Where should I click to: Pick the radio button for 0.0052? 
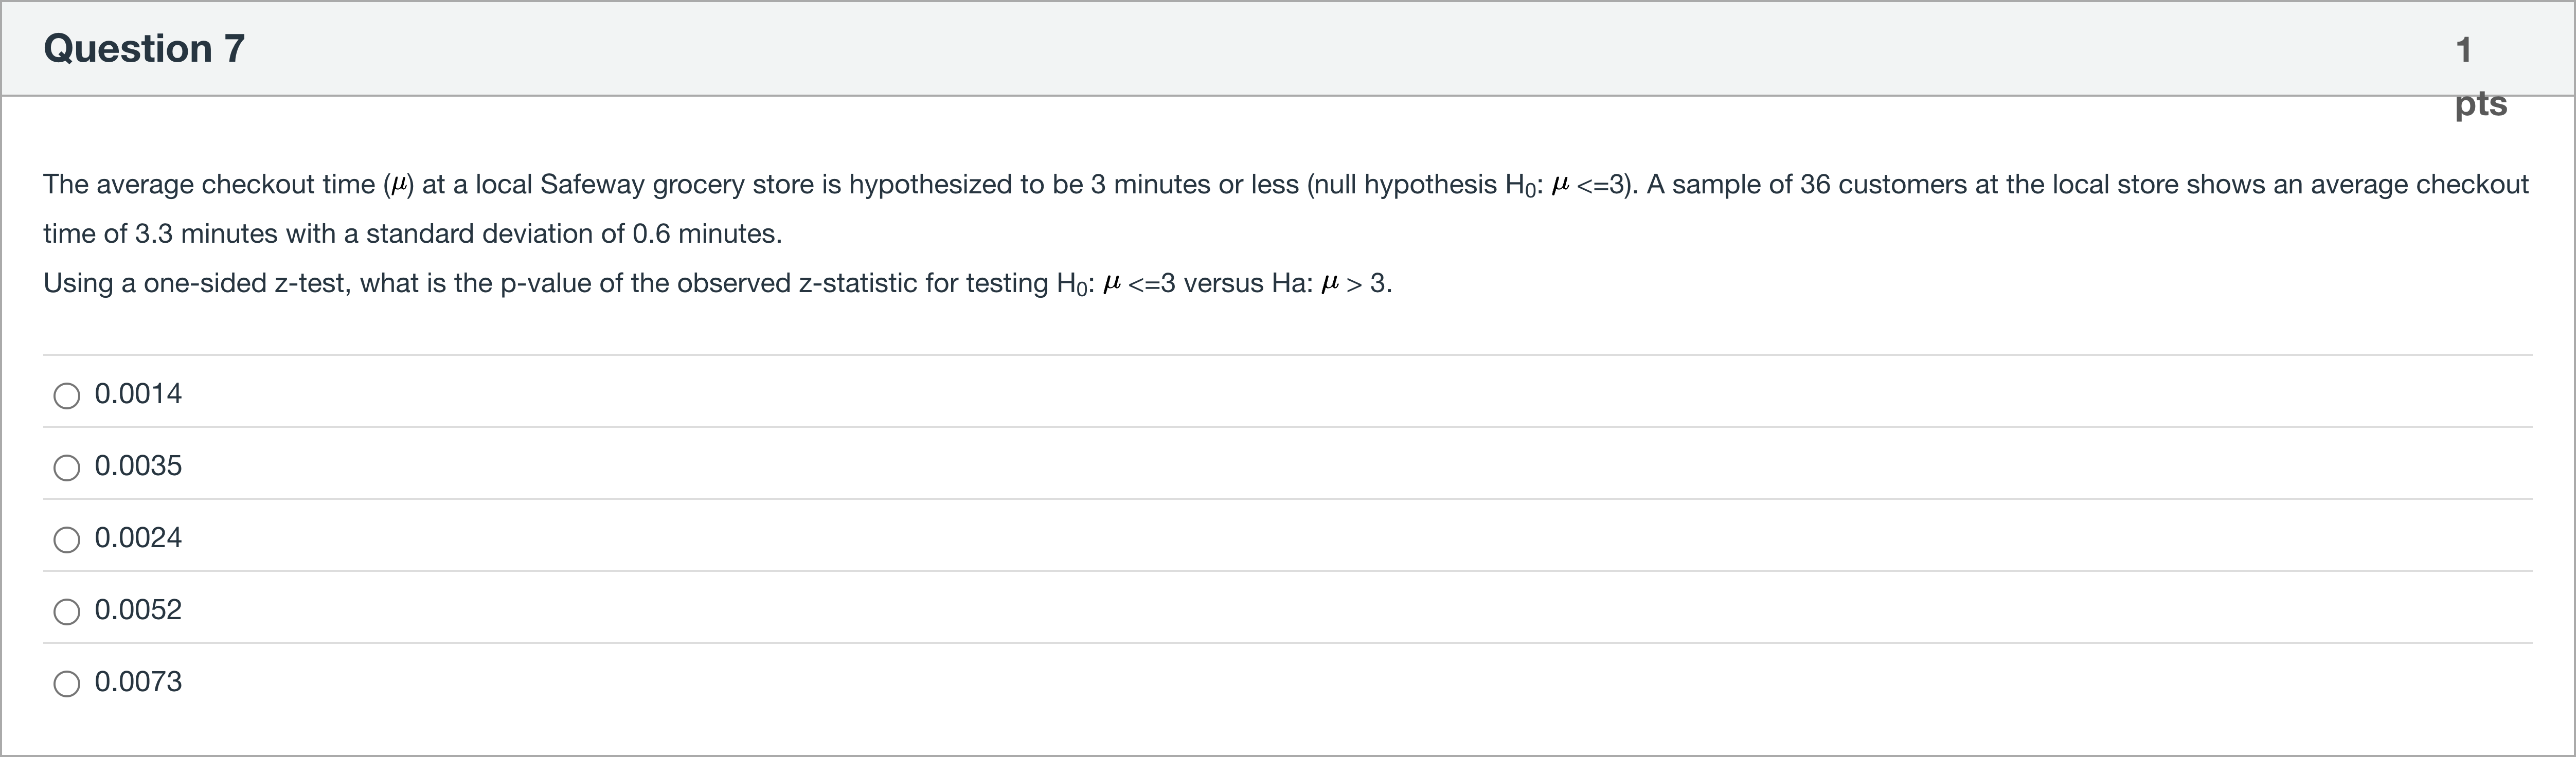(67, 612)
